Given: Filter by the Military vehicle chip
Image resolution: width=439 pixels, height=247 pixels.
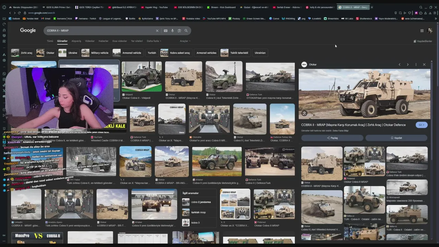Looking at the screenshot, I should [96, 53].
